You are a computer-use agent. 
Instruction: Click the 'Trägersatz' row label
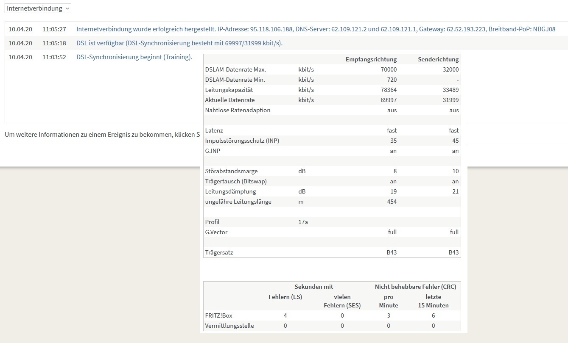click(219, 252)
